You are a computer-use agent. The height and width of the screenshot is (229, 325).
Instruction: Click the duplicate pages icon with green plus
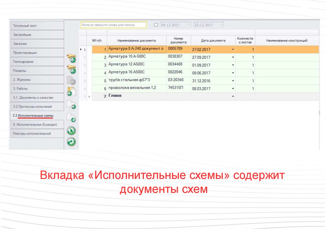click(71, 104)
